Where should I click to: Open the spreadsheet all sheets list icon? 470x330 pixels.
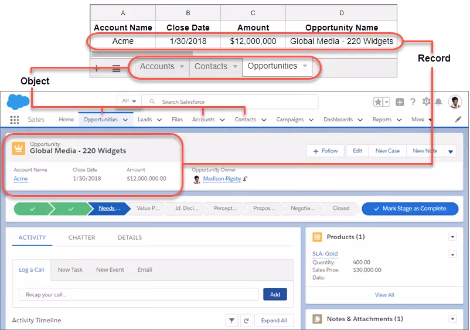click(x=116, y=69)
